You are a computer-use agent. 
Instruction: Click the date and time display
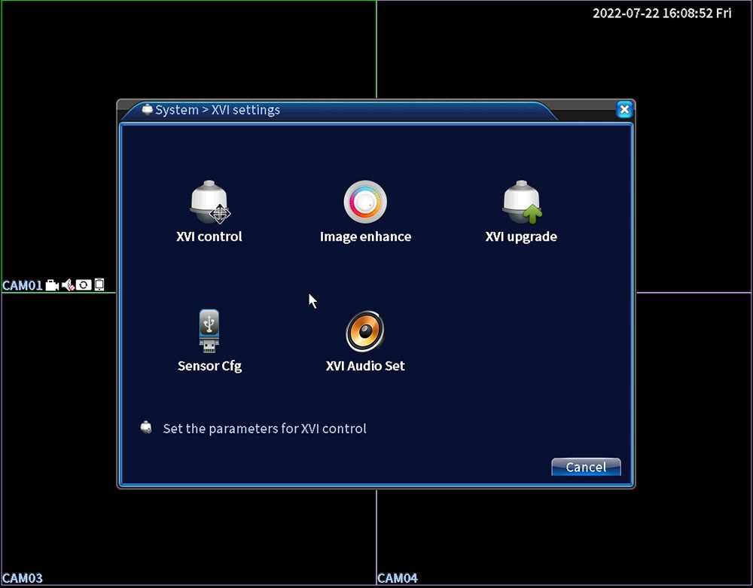coord(662,14)
